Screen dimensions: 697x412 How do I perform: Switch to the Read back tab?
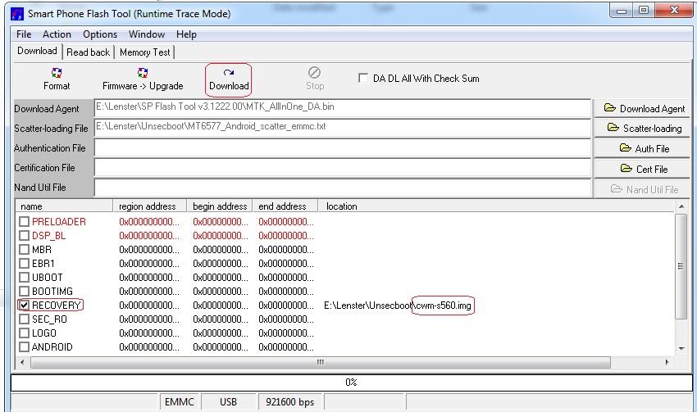pyautogui.click(x=88, y=52)
